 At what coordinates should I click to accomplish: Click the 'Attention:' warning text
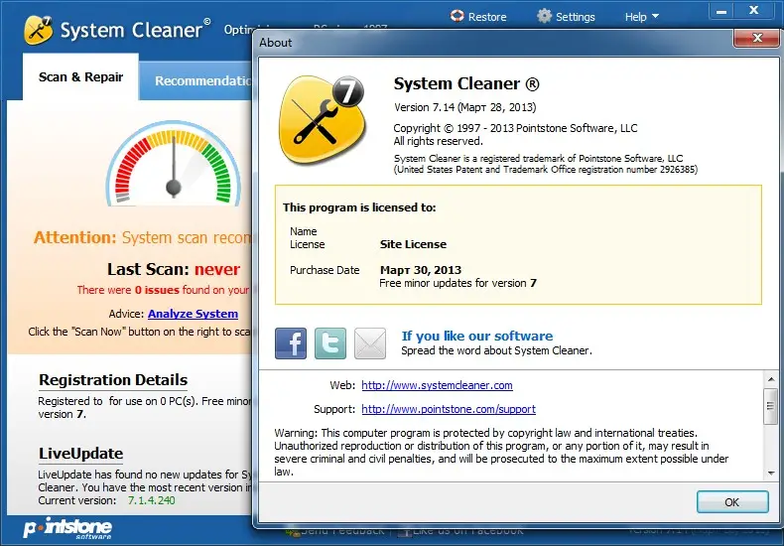coord(75,237)
